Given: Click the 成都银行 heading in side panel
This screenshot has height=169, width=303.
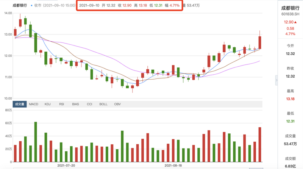Looking at the screenshot, I should coord(290,8).
